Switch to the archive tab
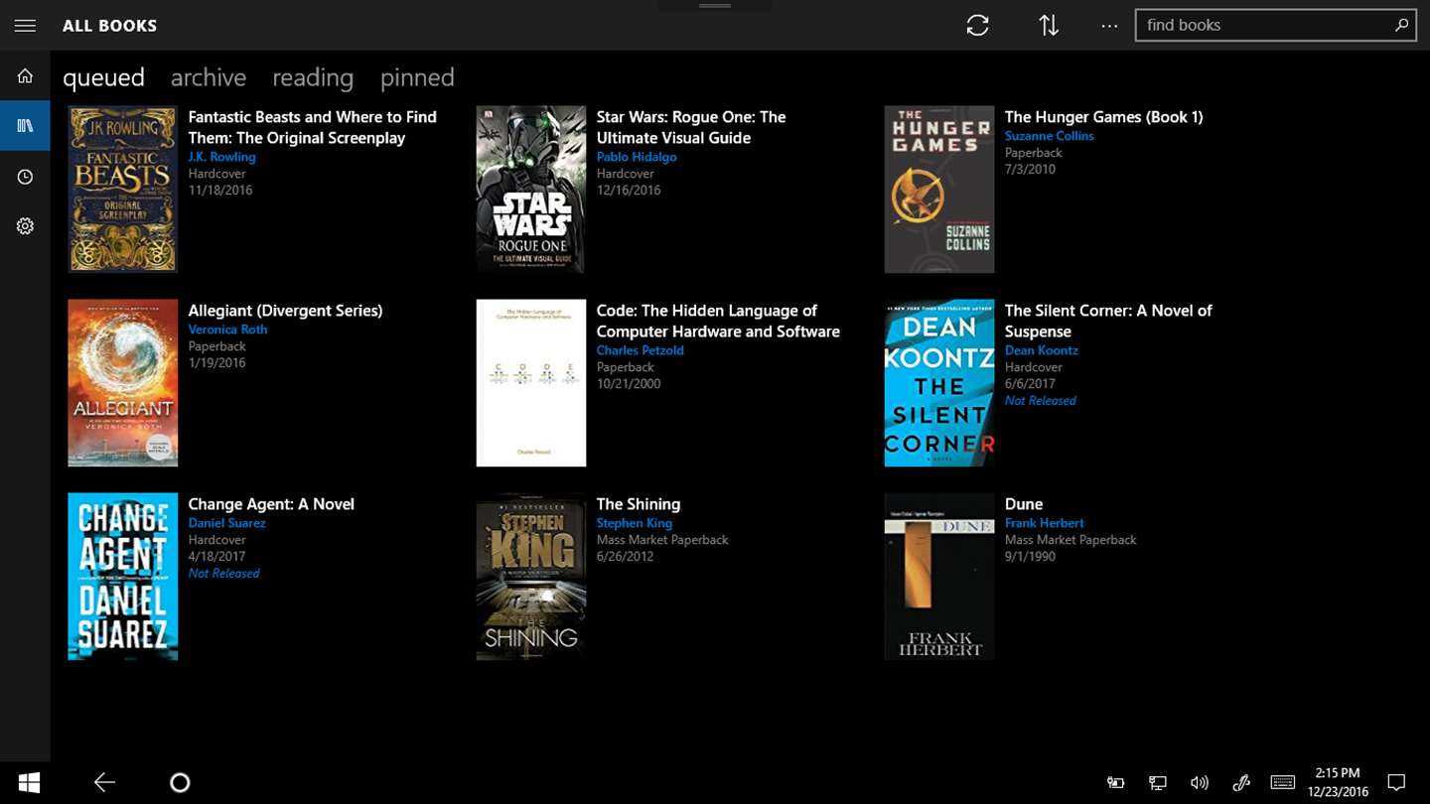 pos(209,77)
